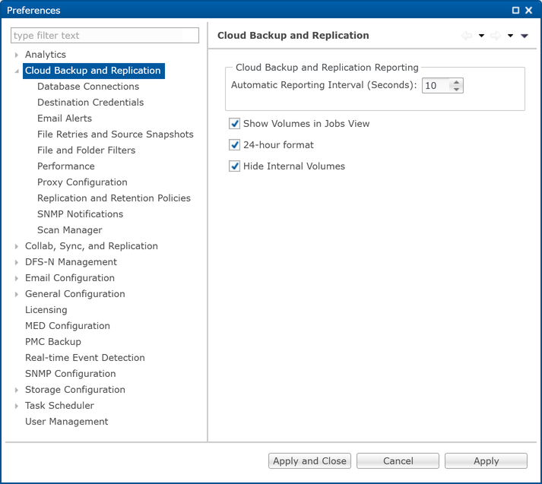Close the Preferences dialog
This screenshot has width=542, height=484.
(528, 11)
